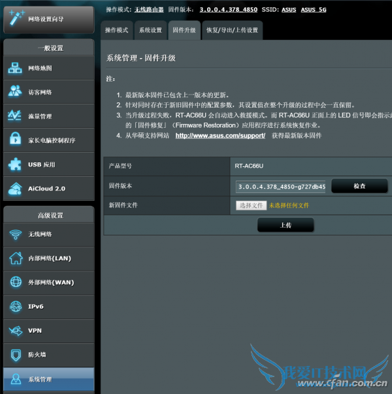Switch to the 系统设置 tab
The height and width of the screenshot is (394, 392).
[x=150, y=30]
